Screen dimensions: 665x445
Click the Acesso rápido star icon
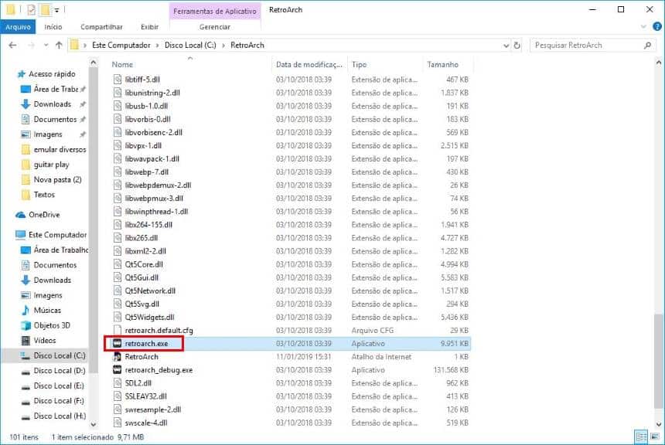[21, 74]
